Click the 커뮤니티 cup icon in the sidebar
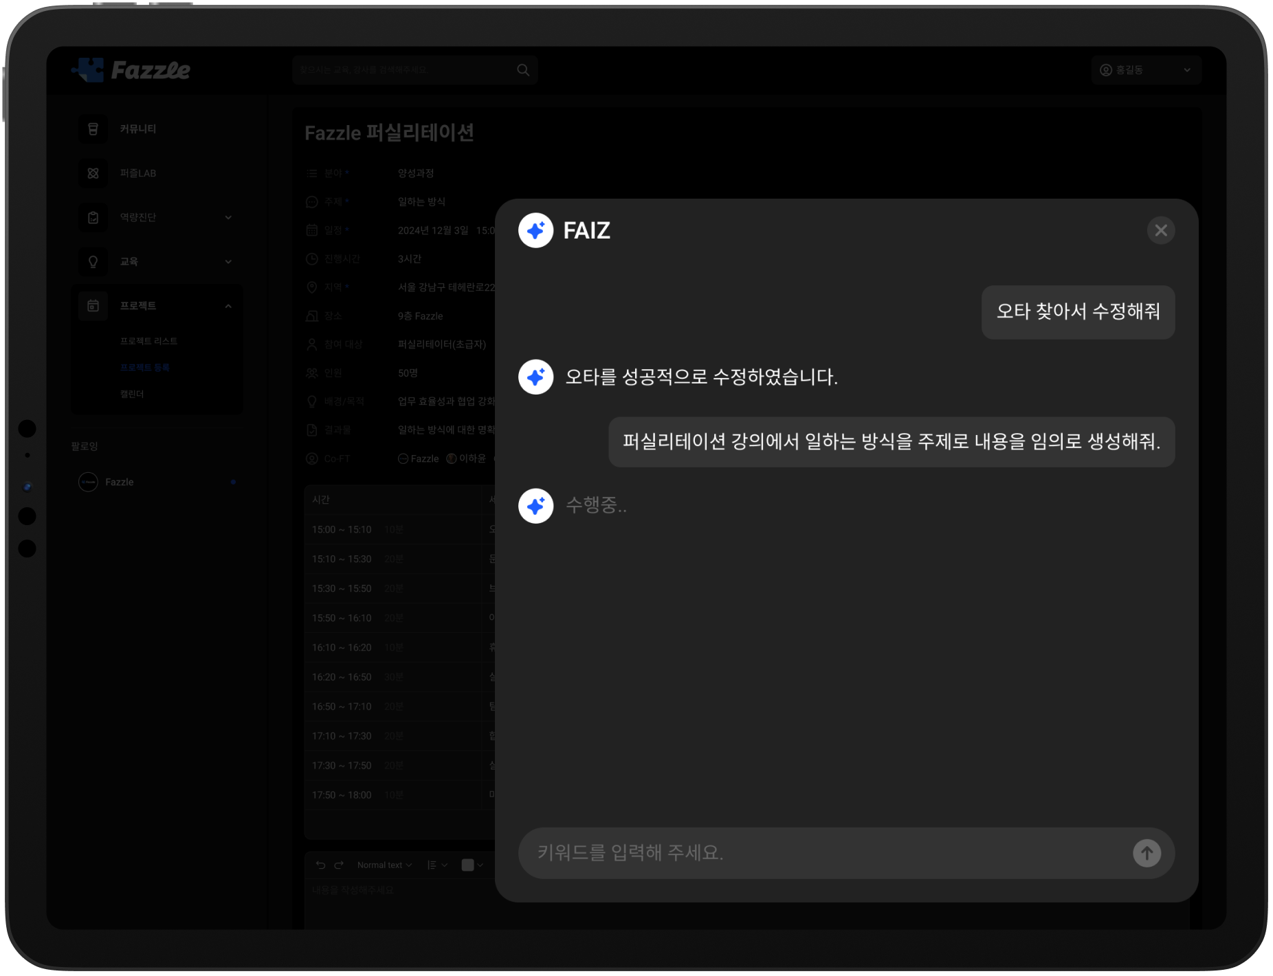 coord(93,129)
